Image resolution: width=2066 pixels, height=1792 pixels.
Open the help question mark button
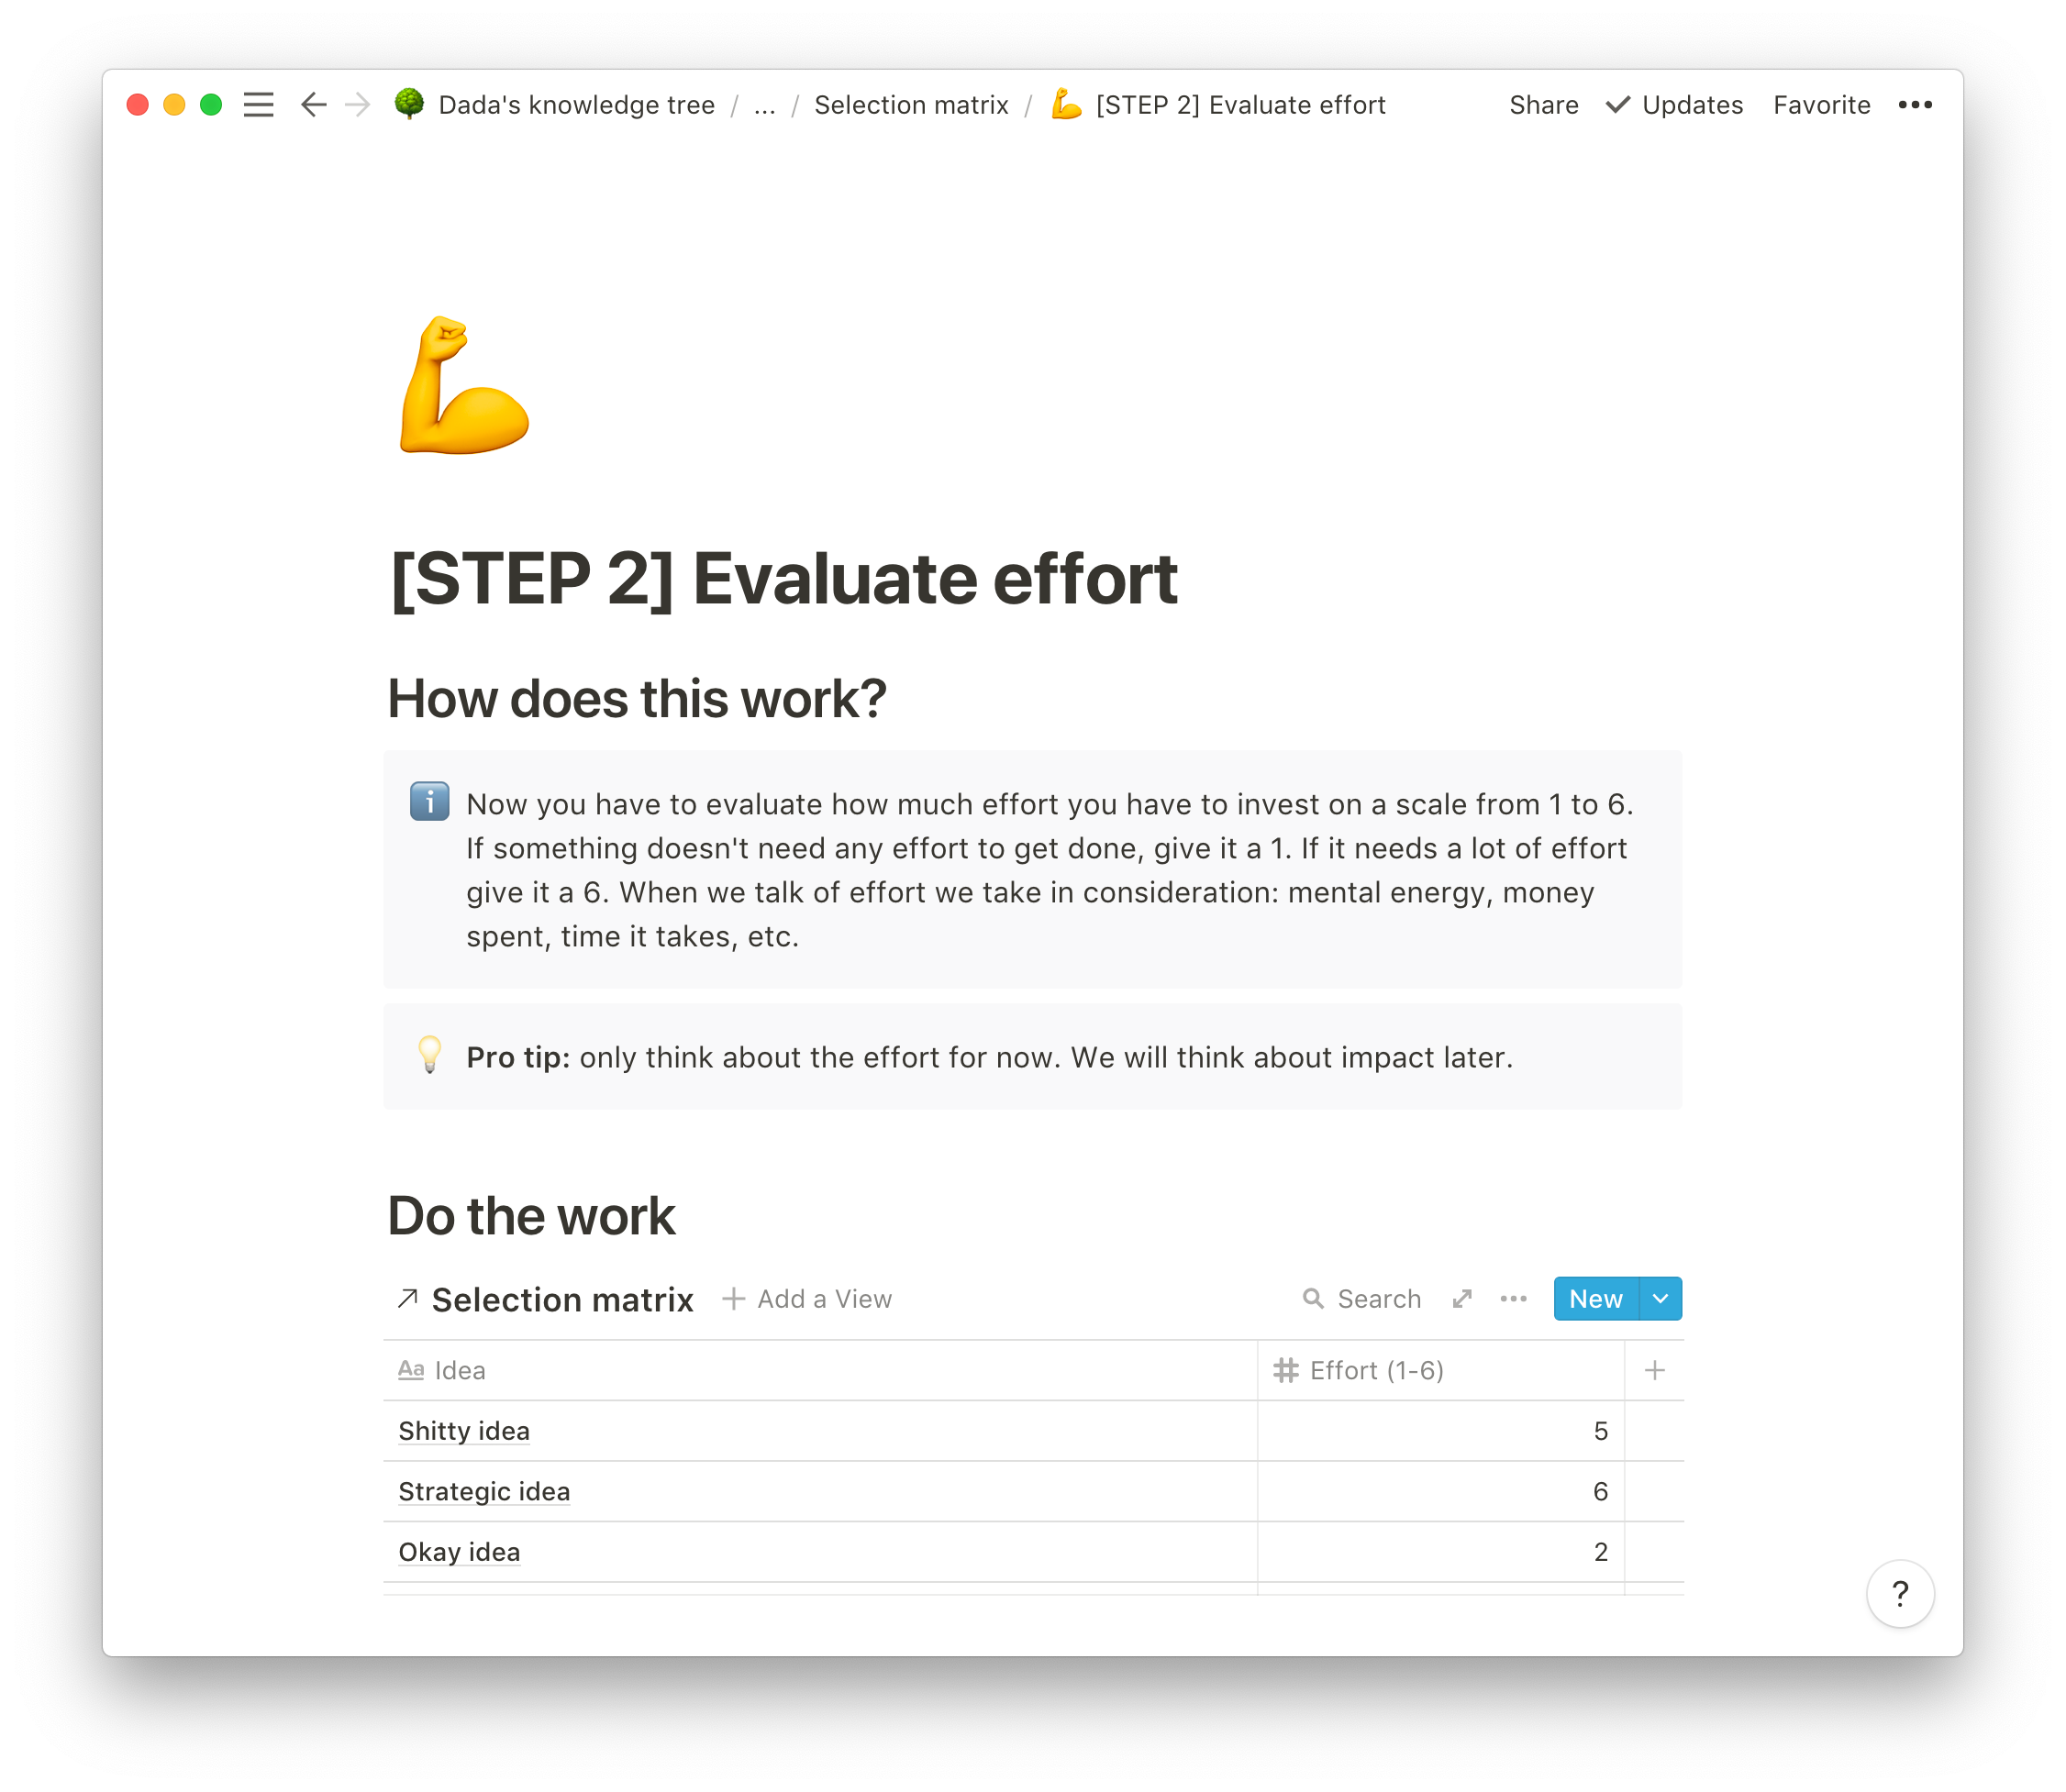1899,1594
